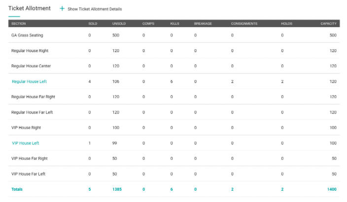Viewport: 347px width, 202px height.
Task: Click unsold value 99 for VIP House Left
Action: [115, 143]
